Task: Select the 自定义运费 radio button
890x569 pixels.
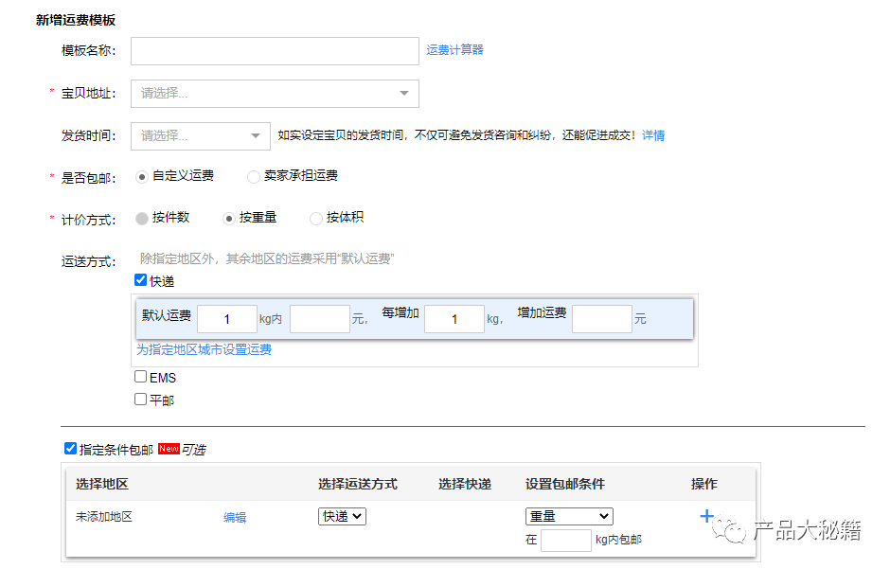Action: tap(142, 176)
